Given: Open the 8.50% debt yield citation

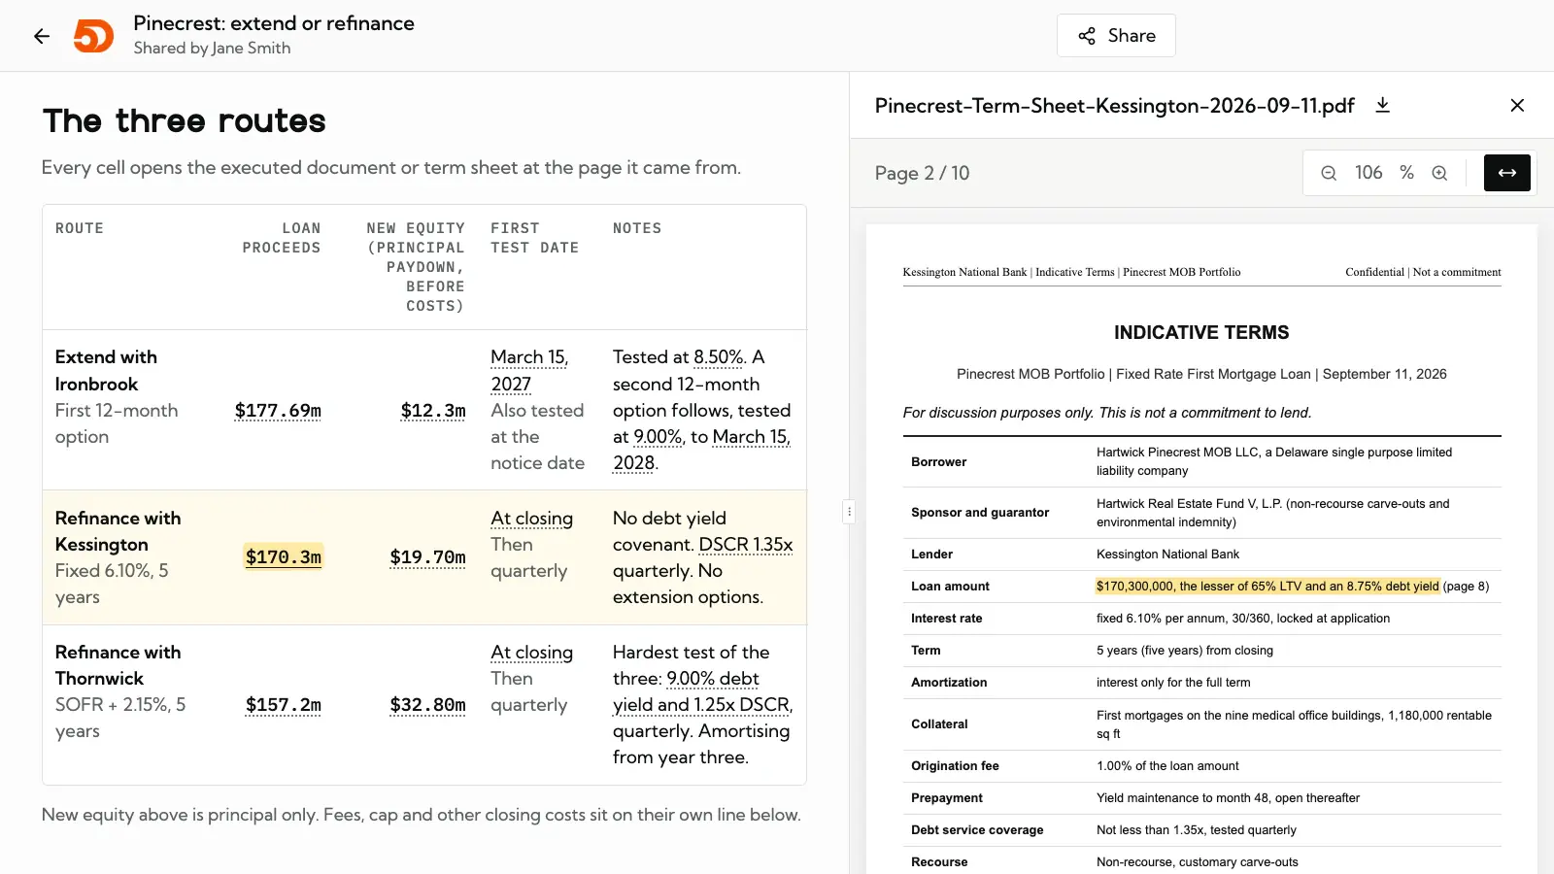Looking at the screenshot, I should tap(719, 357).
